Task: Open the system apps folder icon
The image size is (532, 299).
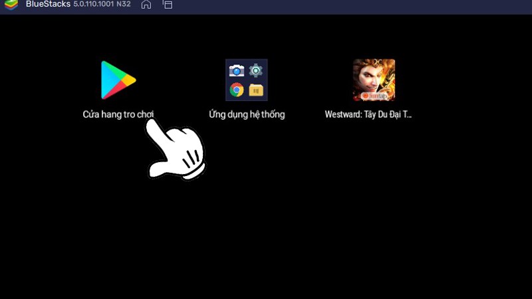Action: (247, 80)
